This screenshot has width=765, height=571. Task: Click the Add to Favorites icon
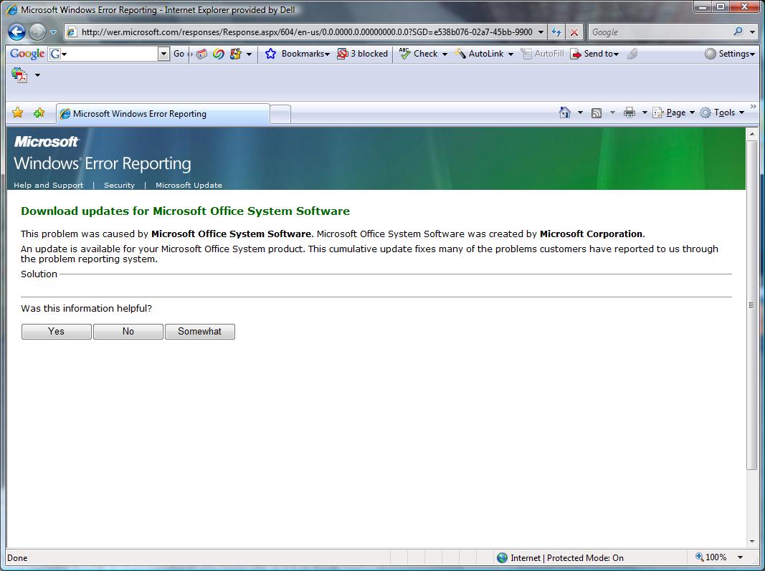(39, 113)
